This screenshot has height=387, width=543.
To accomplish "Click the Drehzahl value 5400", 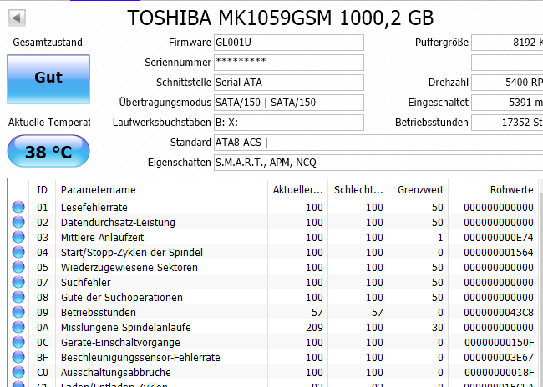I will click(507, 83).
